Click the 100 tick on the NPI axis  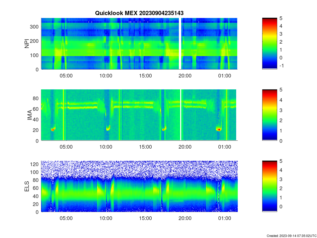point(35,55)
